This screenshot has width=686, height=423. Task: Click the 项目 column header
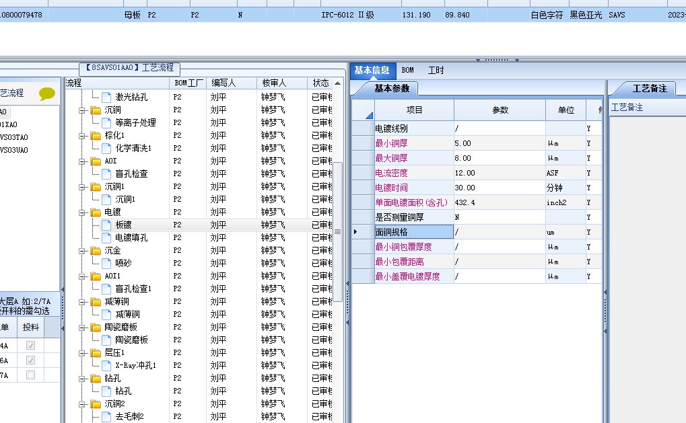[x=414, y=110]
